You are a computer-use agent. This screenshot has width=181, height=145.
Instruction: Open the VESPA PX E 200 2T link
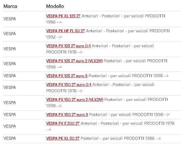63,123
